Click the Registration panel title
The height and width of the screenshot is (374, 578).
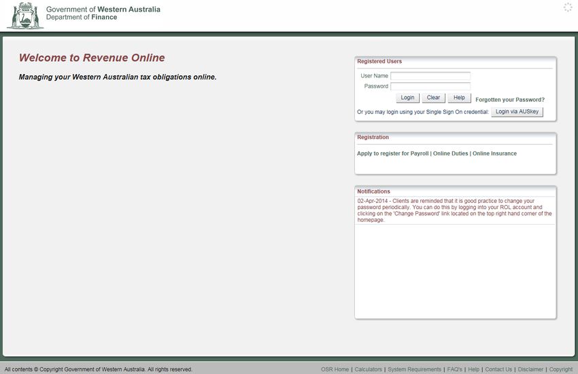click(373, 137)
